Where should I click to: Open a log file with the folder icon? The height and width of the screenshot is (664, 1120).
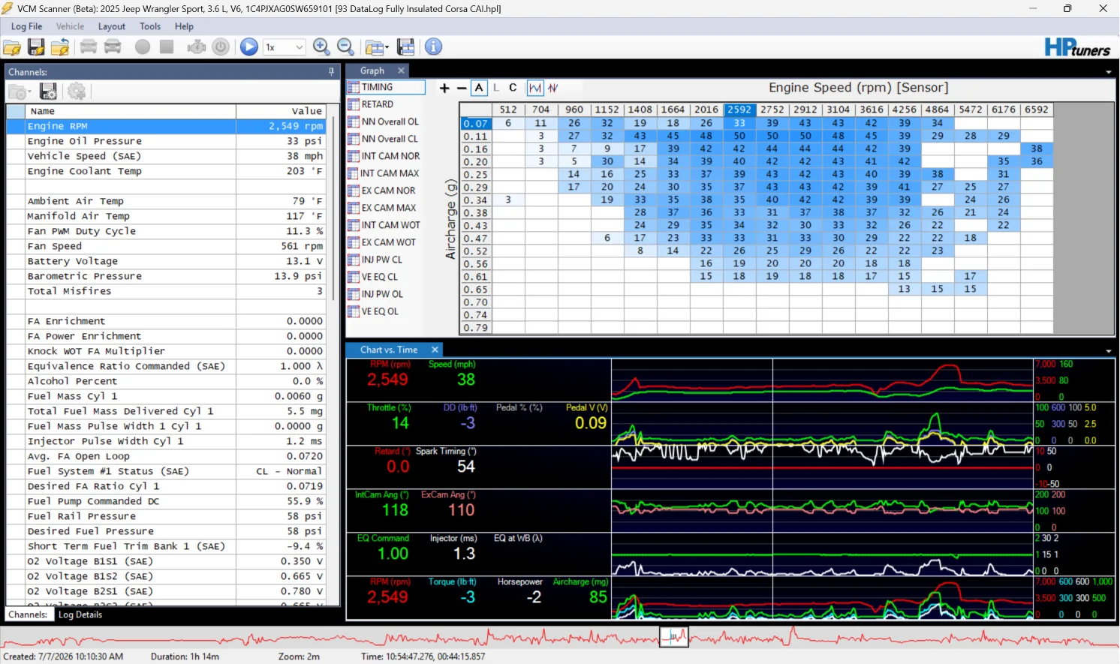[x=12, y=47]
